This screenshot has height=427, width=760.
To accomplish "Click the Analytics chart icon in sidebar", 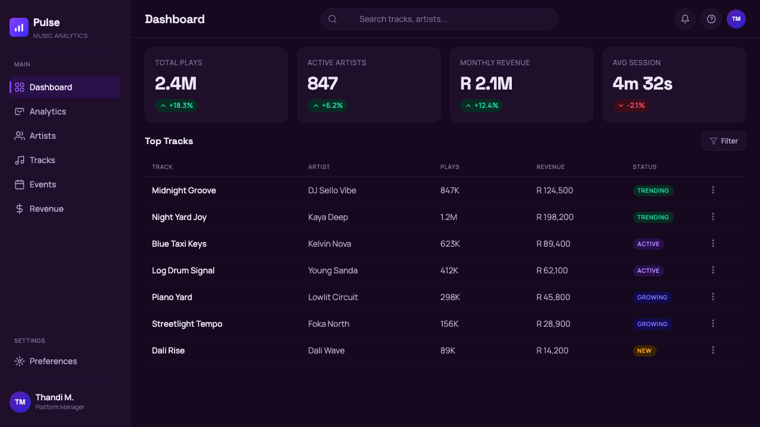I will click(20, 111).
